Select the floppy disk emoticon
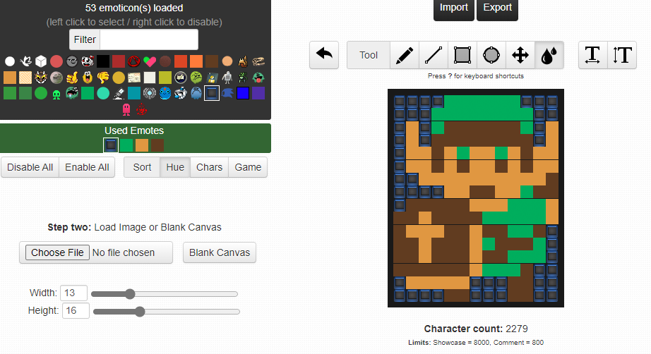Image resolution: width=651 pixels, height=354 pixels. tap(212, 78)
